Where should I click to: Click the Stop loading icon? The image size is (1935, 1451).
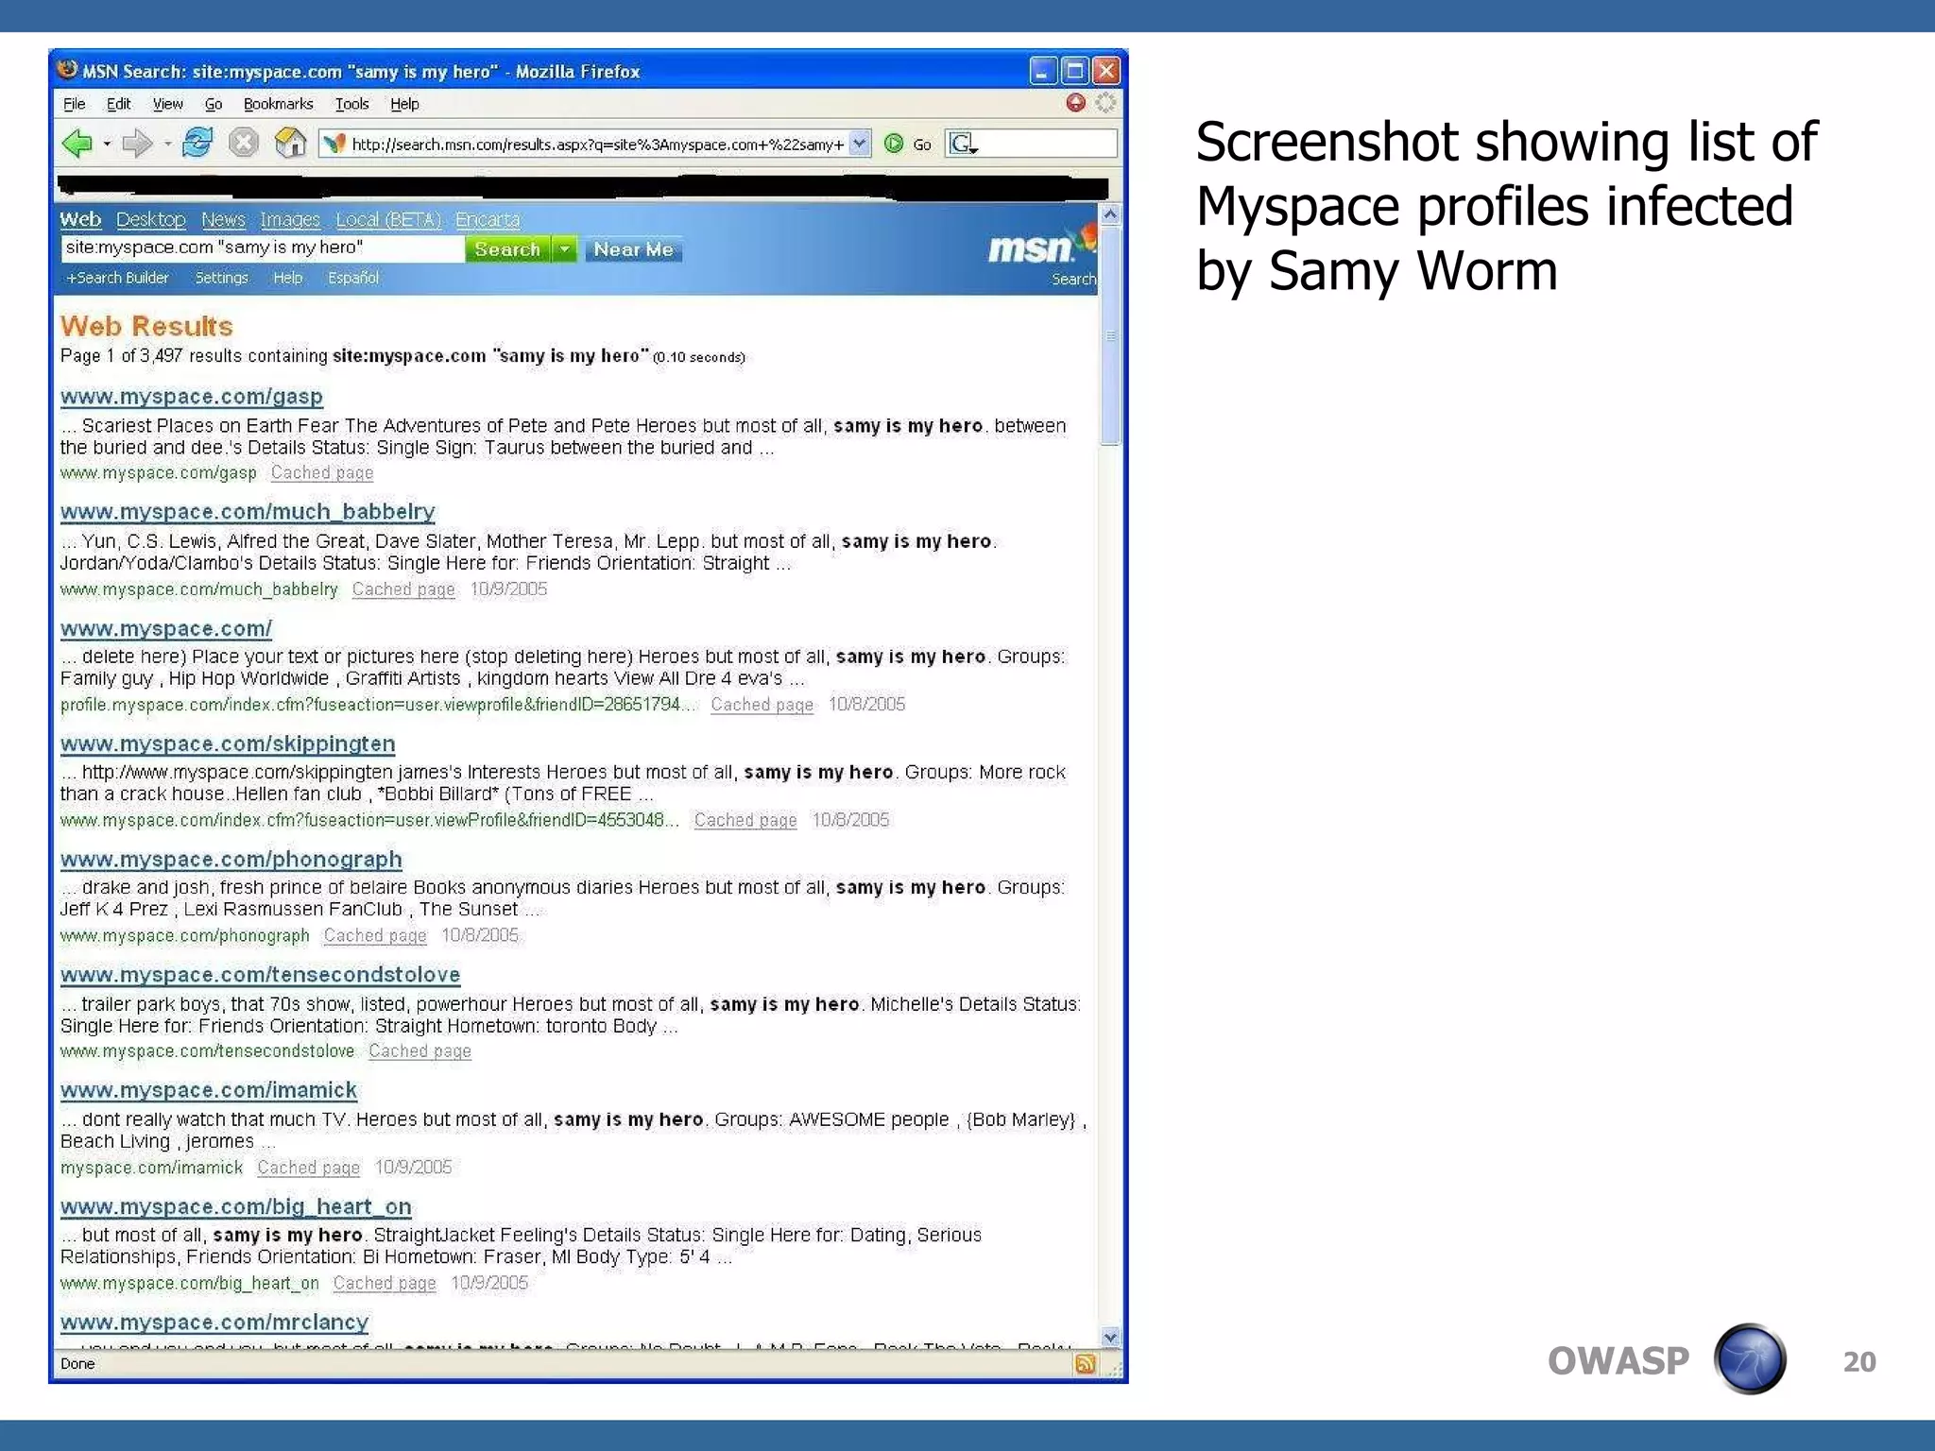coord(244,143)
